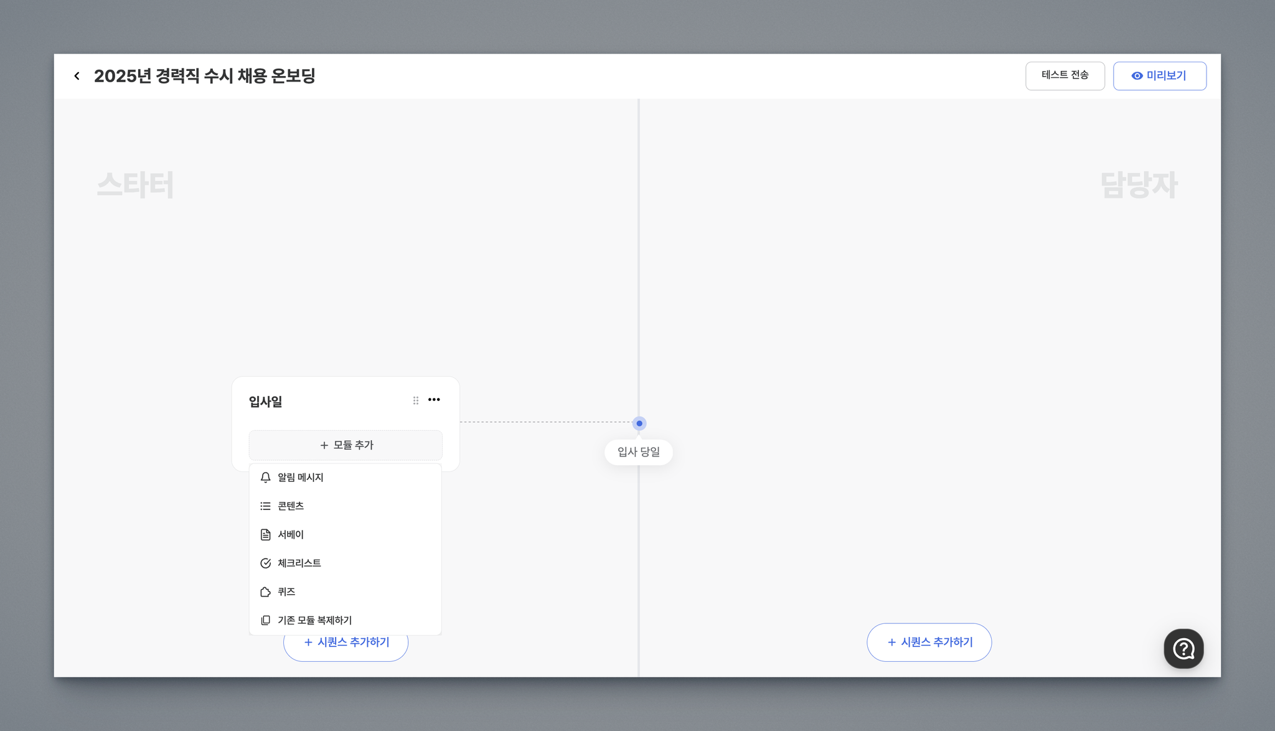This screenshot has width=1275, height=731.
Task: Choose 기존 모듈 복제하기 menu entry
Action: tap(315, 621)
